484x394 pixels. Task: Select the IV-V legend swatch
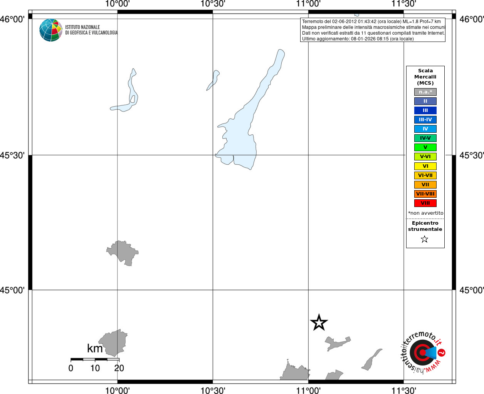425,138
